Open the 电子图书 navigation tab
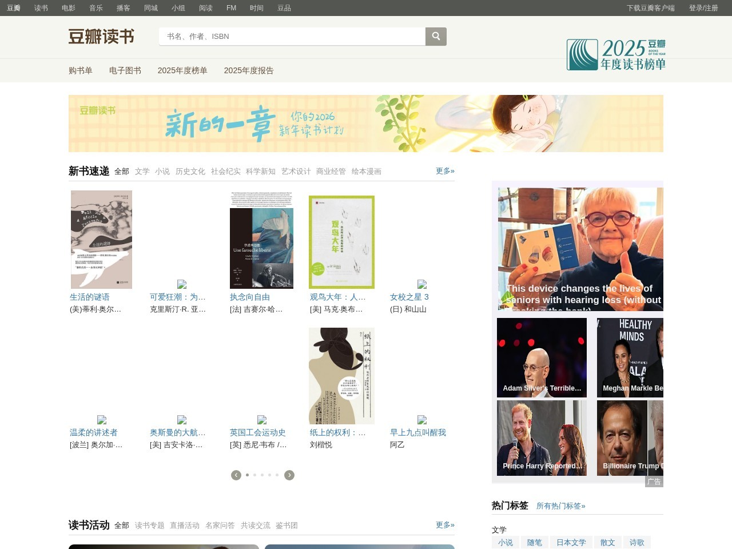 [x=125, y=70]
